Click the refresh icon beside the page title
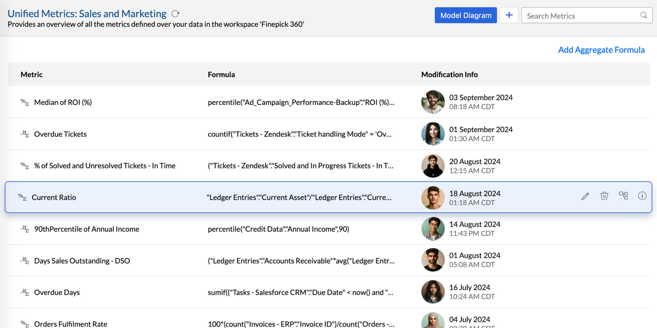Viewport: 657px width, 328px height. point(176,14)
